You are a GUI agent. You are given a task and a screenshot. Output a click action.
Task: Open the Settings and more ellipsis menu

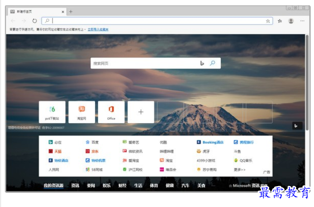point(302,21)
